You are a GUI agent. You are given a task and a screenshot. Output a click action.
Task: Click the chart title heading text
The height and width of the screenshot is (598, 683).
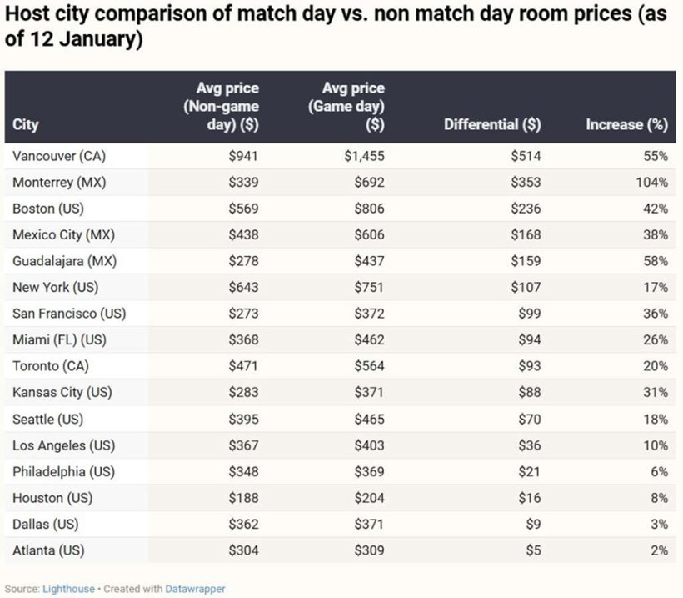click(333, 28)
